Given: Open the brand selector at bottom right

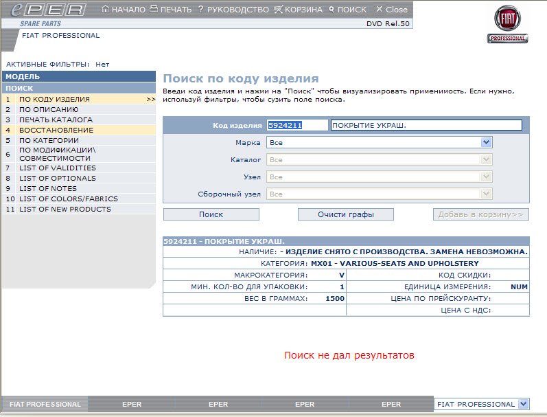Looking at the screenshot, I should click(524, 405).
